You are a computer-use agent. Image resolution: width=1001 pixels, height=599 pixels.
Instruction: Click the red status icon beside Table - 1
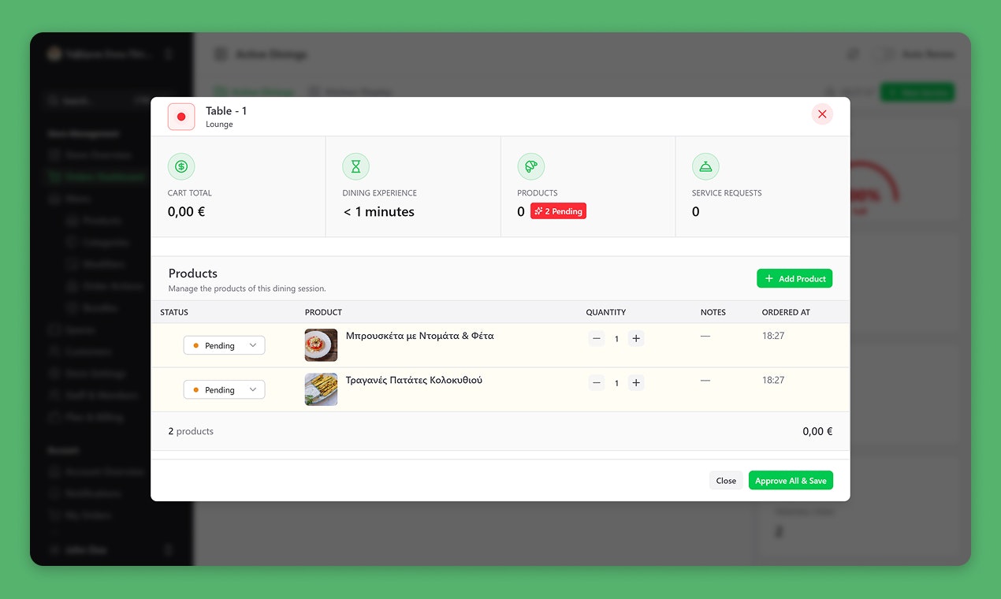tap(180, 116)
